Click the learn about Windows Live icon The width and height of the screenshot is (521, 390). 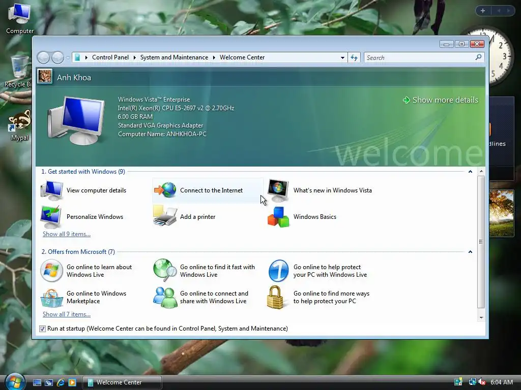click(51, 271)
